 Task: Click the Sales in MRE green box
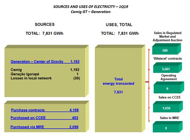(168, 127)
